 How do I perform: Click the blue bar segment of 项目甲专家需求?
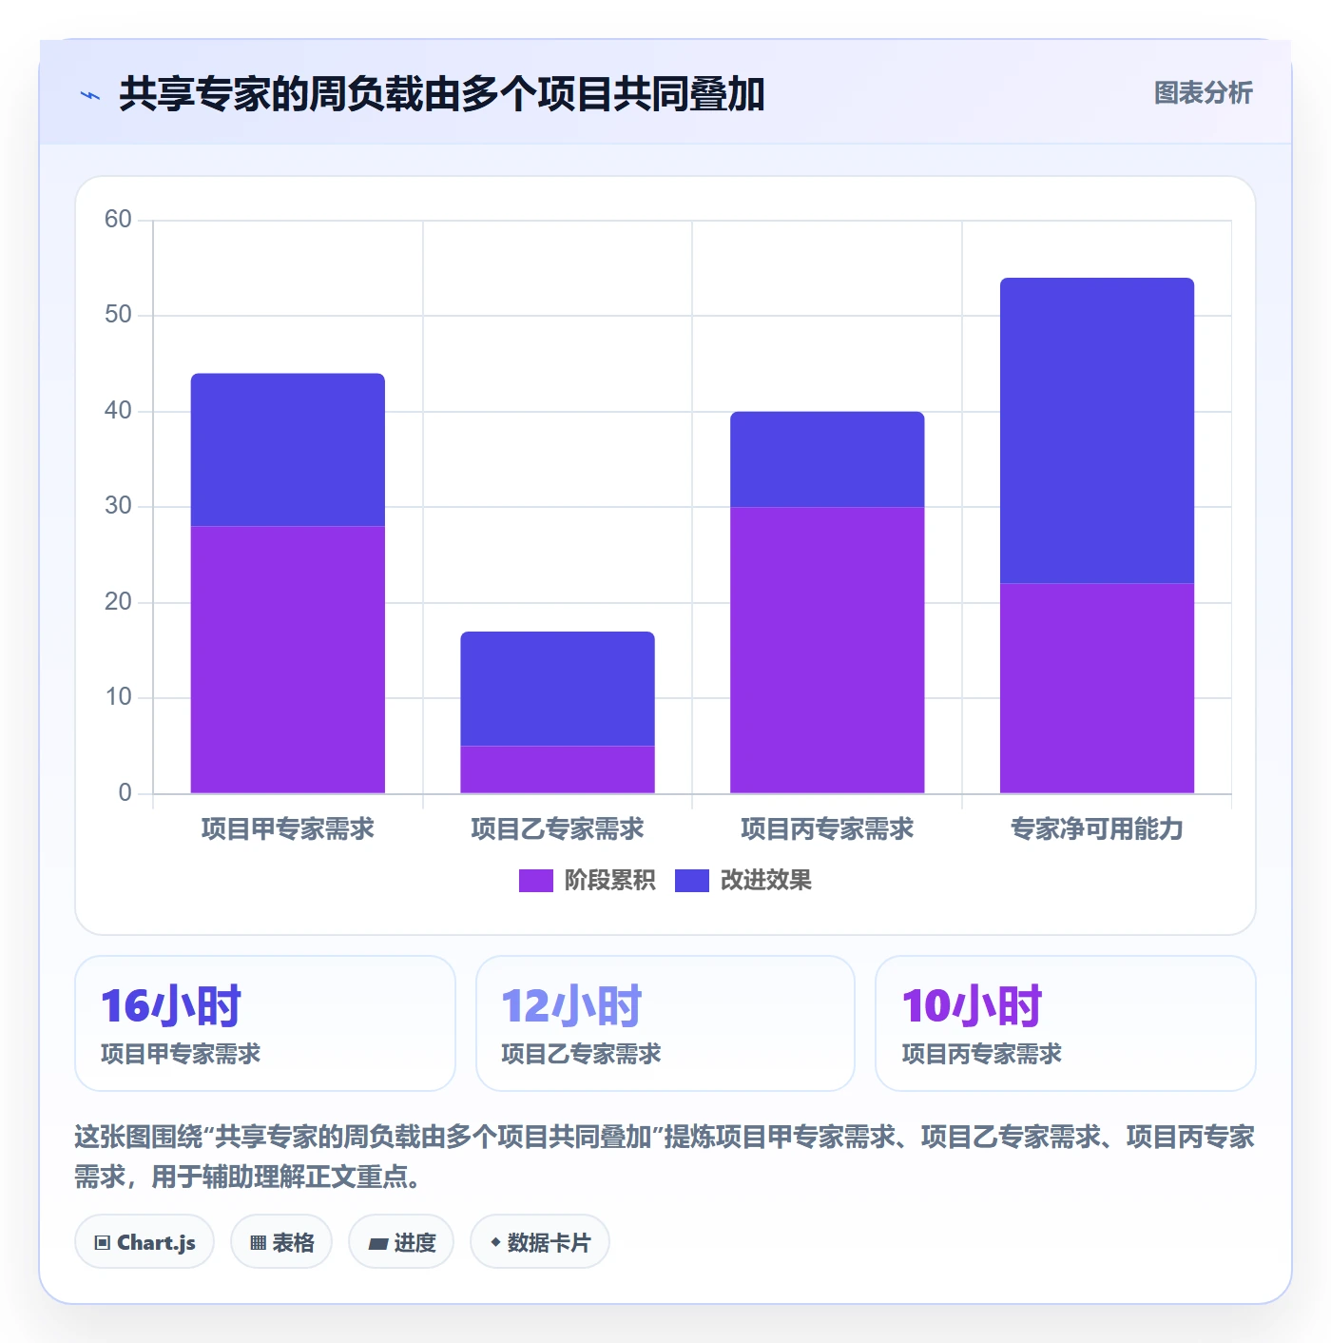288,450
